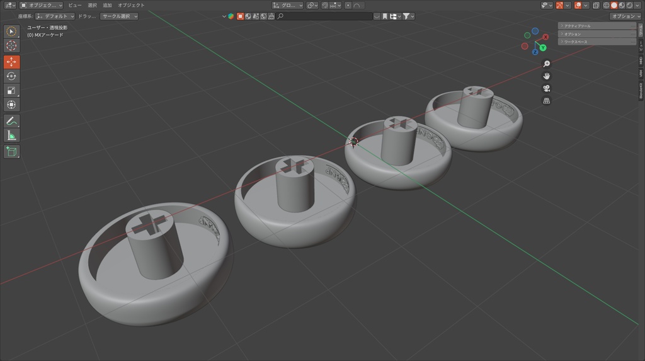The height and width of the screenshot is (361, 645).
Task: Select the Select Box tweak tool
Action: pyautogui.click(x=11, y=32)
